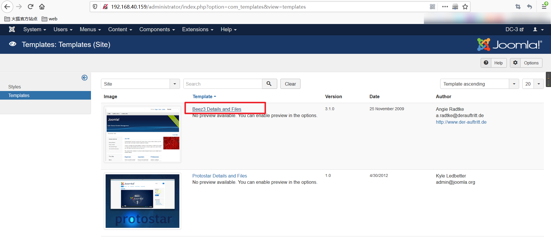551x237 pixels.
Task: Click the Image column header
Action: 110,96
